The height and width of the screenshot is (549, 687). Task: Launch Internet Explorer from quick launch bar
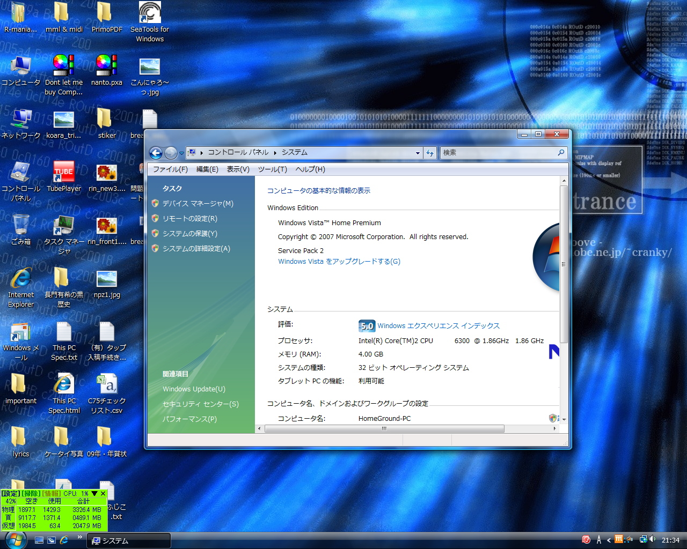point(64,540)
